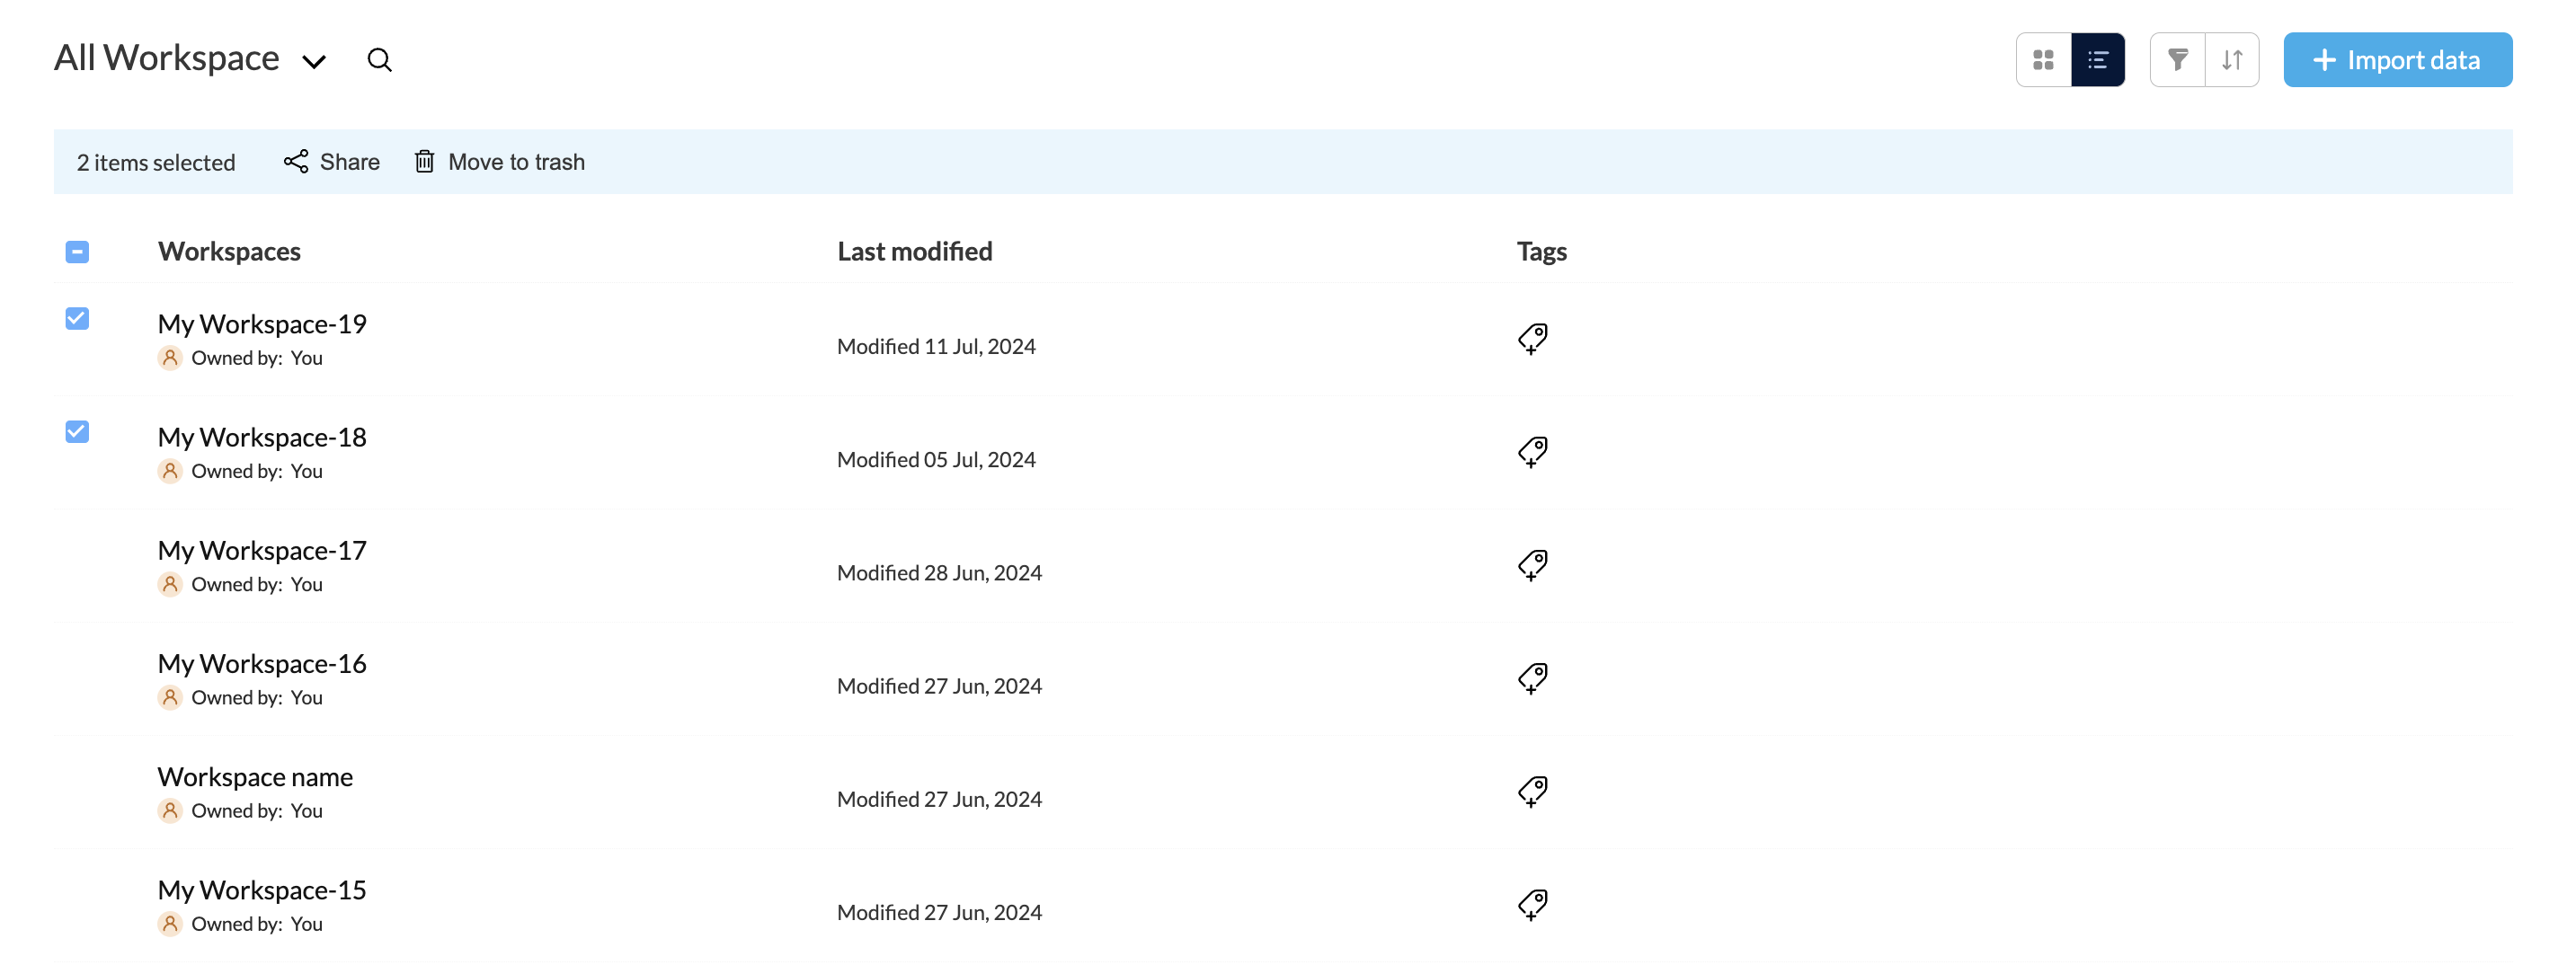Add a tag to My Workspace-17
This screenshot has width=2576, height=965.
click(1532, 565)
